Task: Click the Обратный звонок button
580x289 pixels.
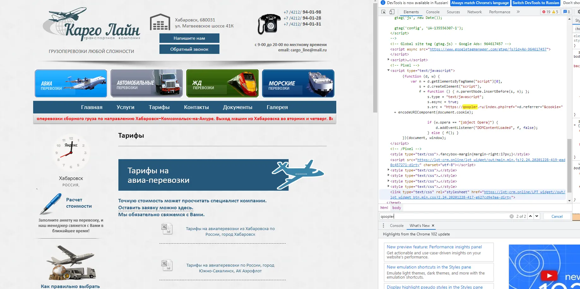Action: [189, 49]
